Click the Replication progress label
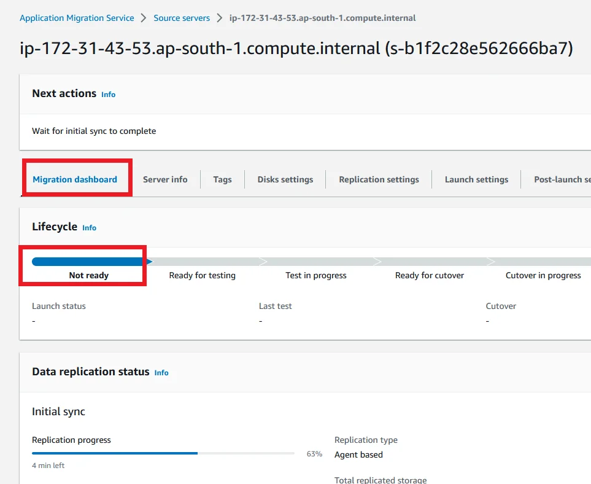This screenshot has width=591, height=484. point(71,440)
